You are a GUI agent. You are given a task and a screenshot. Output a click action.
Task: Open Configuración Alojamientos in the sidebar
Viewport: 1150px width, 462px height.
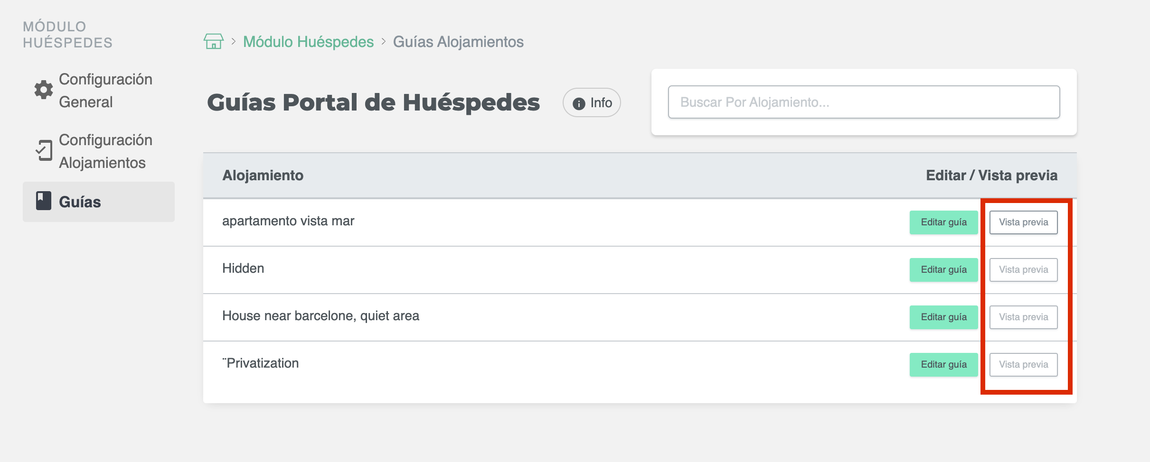105,151
